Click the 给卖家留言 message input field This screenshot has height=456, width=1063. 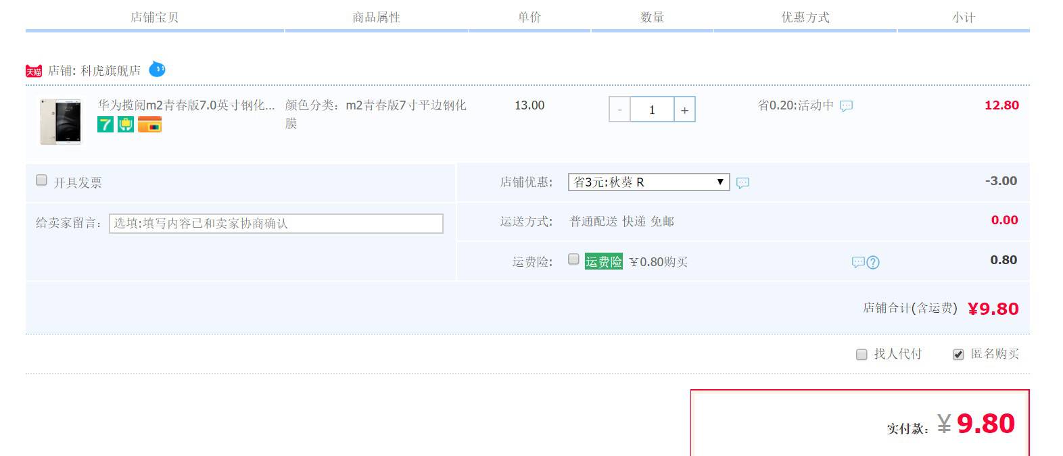pyautogui.click(x=276, y=224)
